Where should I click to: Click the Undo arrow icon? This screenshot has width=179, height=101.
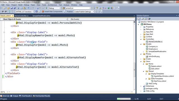click(x=28, y=8)
